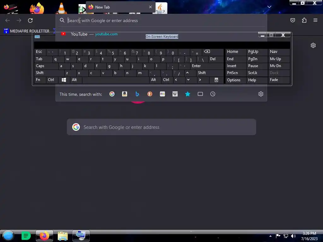Image resolution: width=323 pixels, height=242 pixels.
Task: Open search settings gear in dropdown
Action: tap(261, 94)
